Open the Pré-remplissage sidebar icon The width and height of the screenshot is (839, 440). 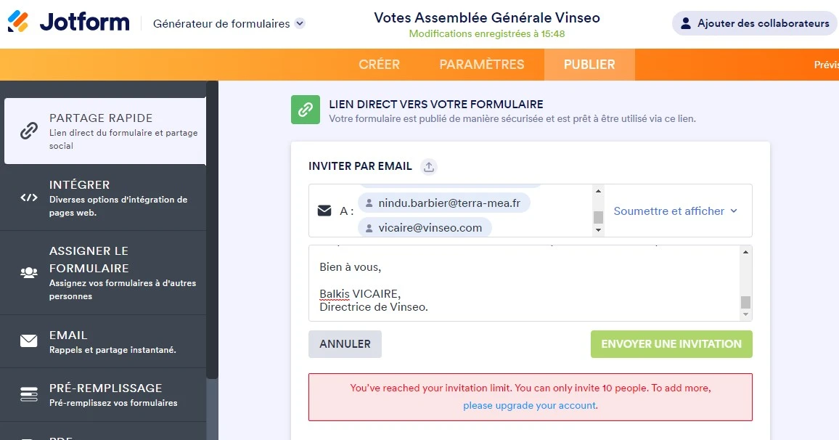(29, 394)
